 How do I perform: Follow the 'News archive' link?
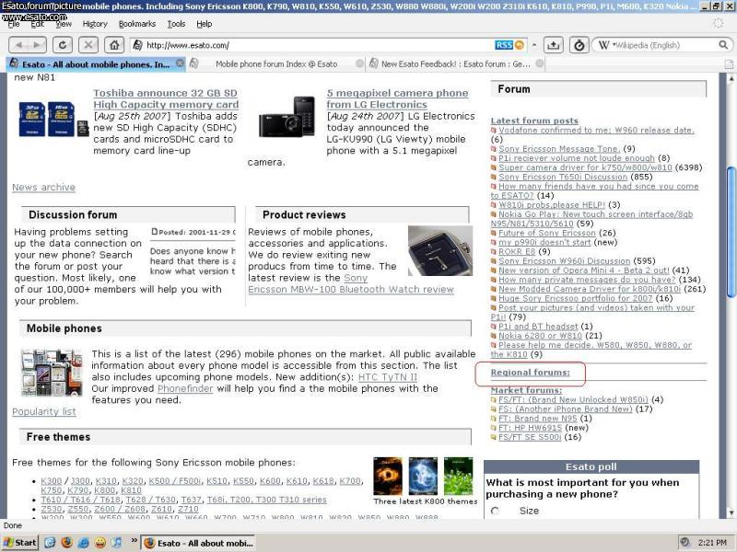(43, 188)
